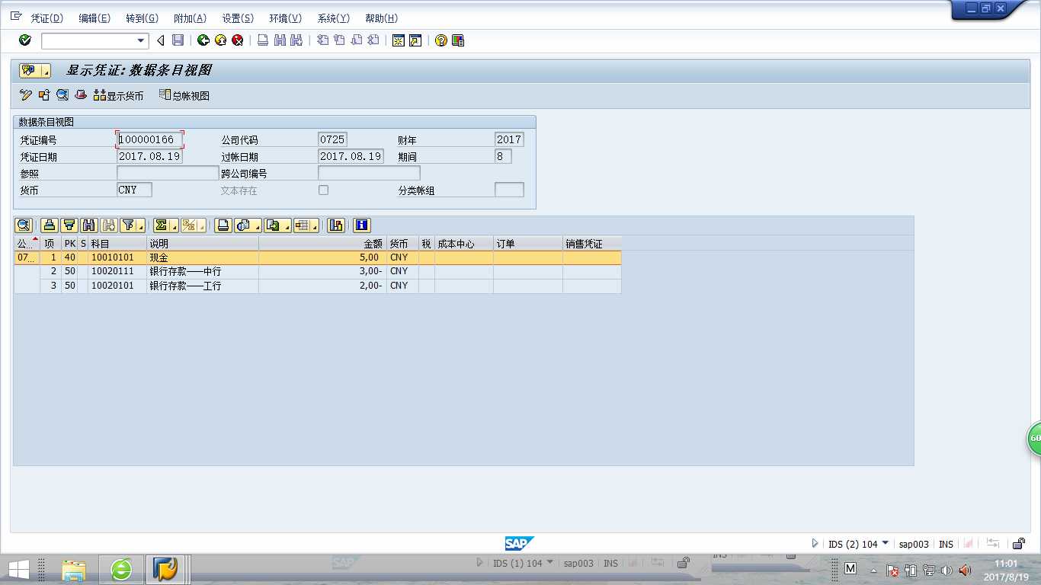Expand the status bar triangle beside IDS (2) 104
The width and height of the screenshot is (1041, 585).
tap(815, 544)
